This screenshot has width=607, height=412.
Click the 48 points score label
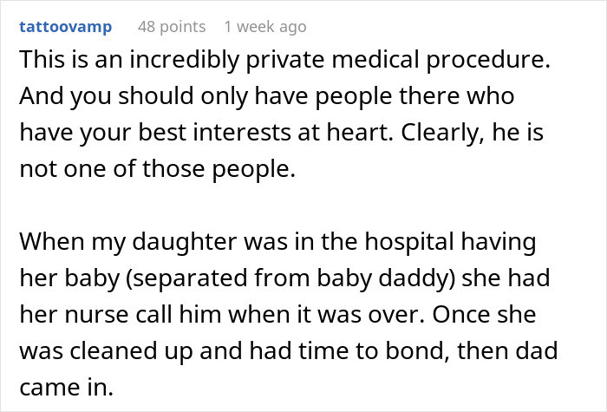pyautogui.click(x=172, y=27)
